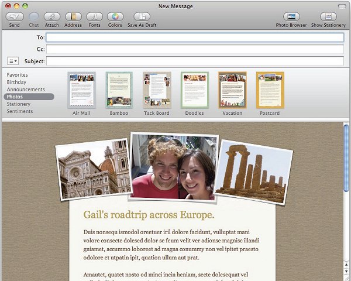Open the Colors picker icon
The image size is (351, 281).
(x=115, y=17)
